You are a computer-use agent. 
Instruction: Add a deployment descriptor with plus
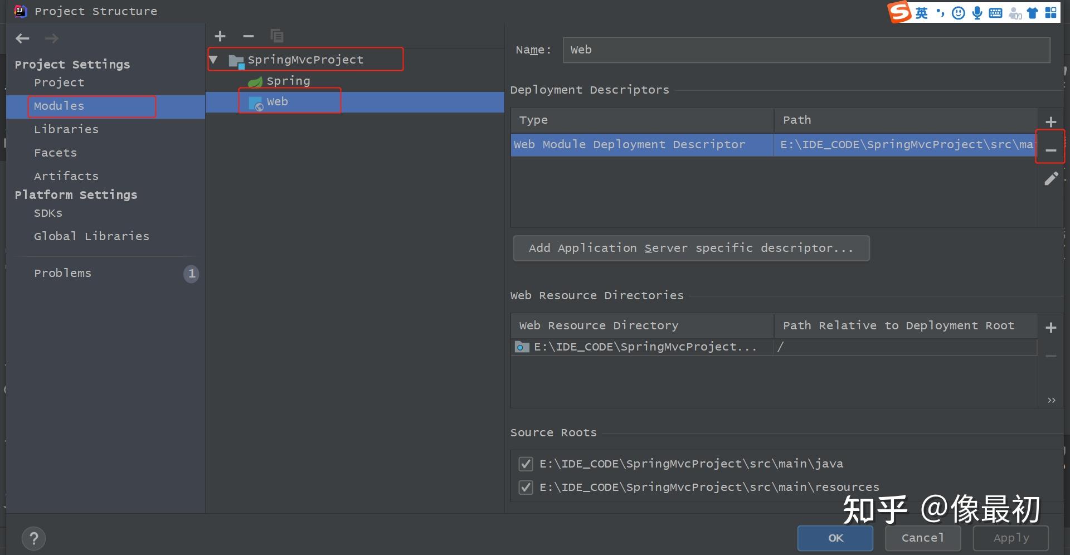pos(1050,122)
